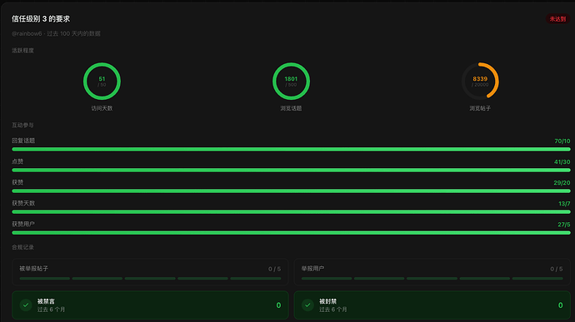Click the 未达到 status badge
The width and height of the screenshot is (575, 322).
click(557, 19)
